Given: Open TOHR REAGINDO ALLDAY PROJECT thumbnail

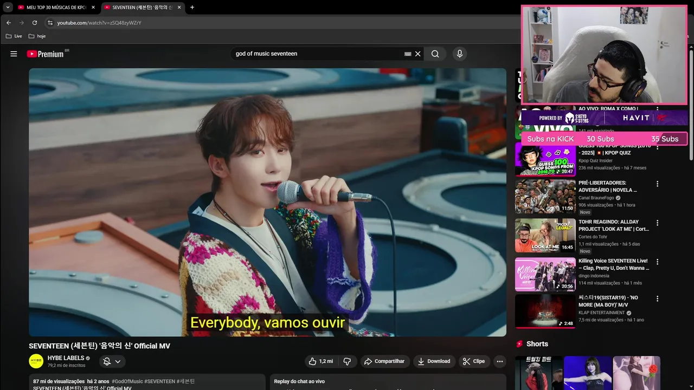Looking at the screenshot, I should (545, 235).
